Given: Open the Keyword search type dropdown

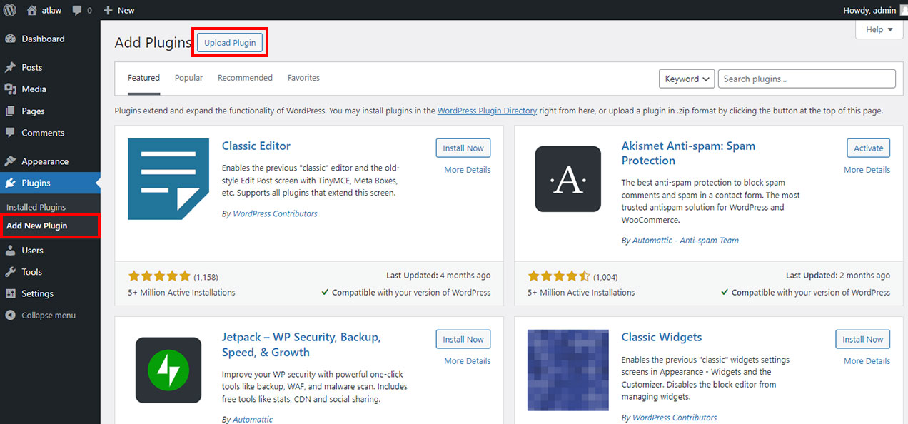Looking at the screenshot, I should 686,79.
